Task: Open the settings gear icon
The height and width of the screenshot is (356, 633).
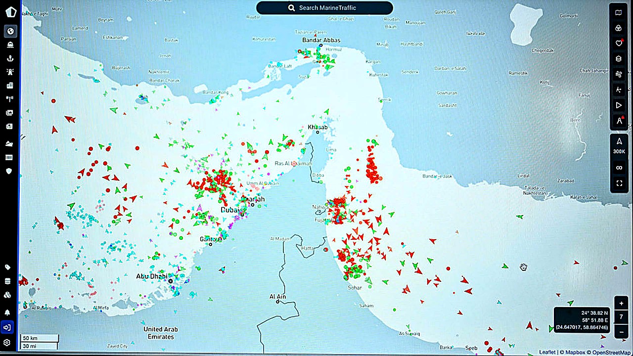Action: click(7, 343)
